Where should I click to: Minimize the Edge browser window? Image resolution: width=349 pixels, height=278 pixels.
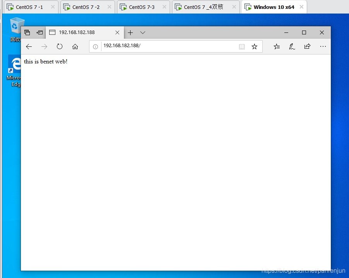[x=286, y=32]
